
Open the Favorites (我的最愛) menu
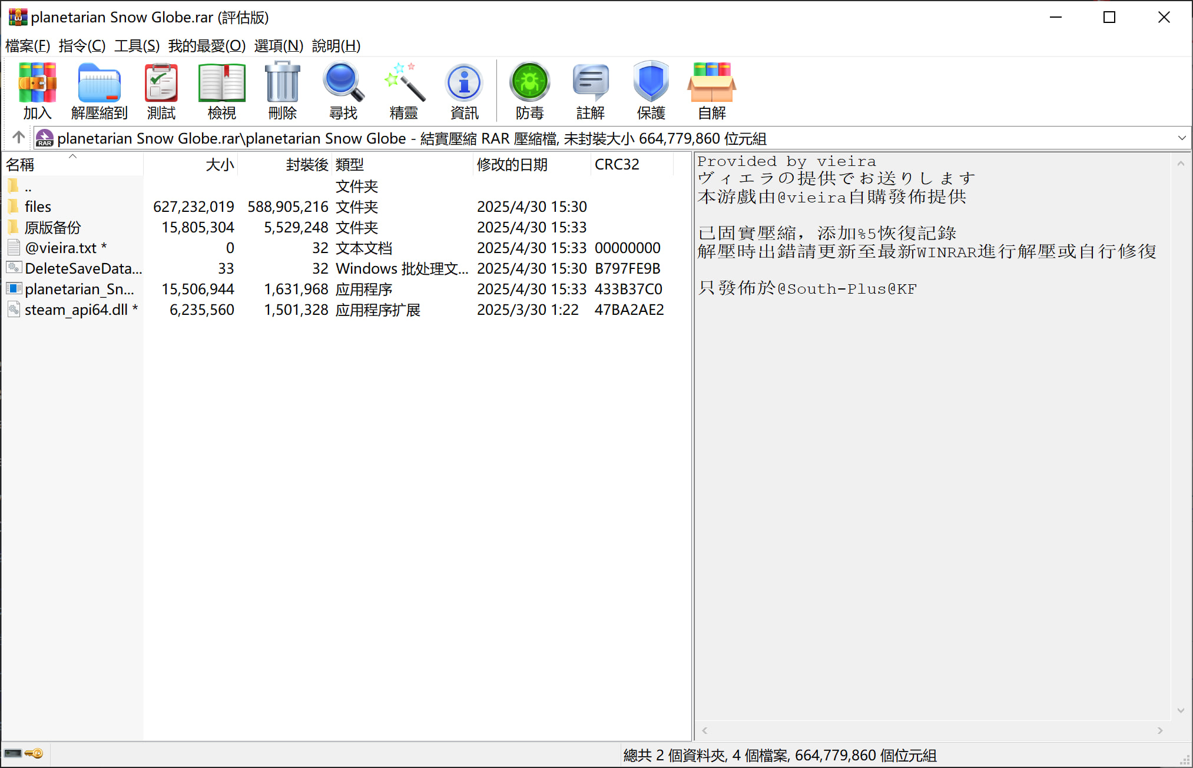pyautogui.click(x=206, y=46)
